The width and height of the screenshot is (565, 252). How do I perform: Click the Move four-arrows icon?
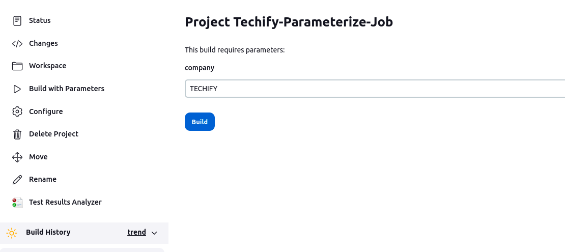pos(17,157)
